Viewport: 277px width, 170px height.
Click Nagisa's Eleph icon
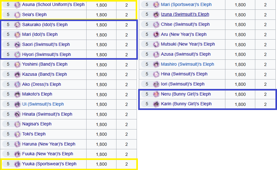(x=17, y=124)
